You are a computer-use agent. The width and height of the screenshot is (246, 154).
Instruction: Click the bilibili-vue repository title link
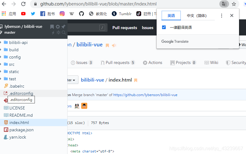click(x=89, y=45)
